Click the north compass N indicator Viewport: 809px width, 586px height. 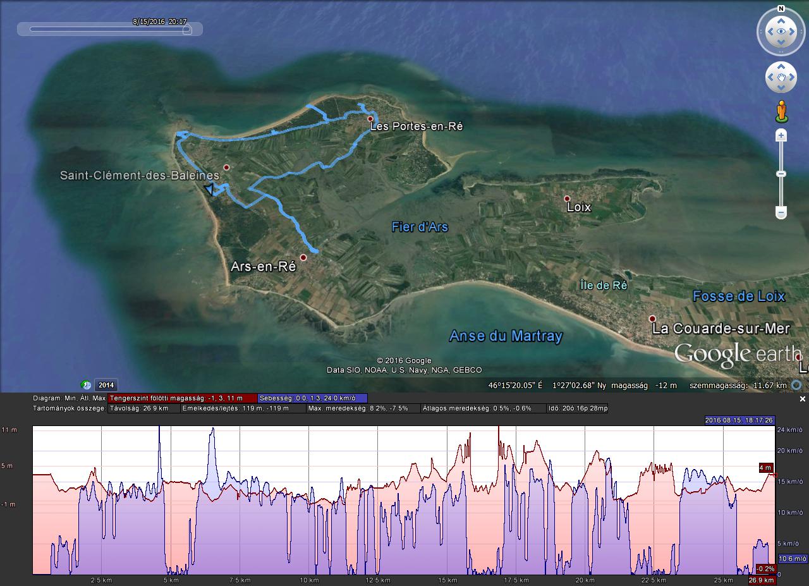click(x=781, y=9)
